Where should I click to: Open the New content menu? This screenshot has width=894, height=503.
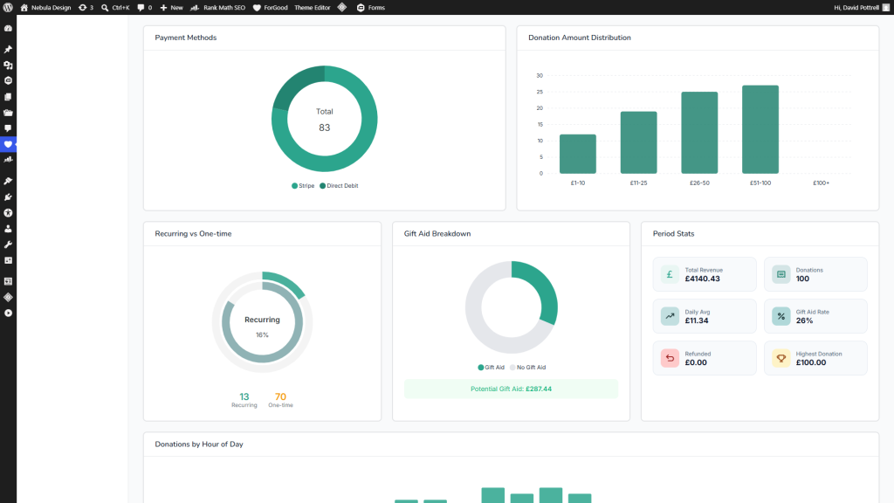click(x=172, y=7)
